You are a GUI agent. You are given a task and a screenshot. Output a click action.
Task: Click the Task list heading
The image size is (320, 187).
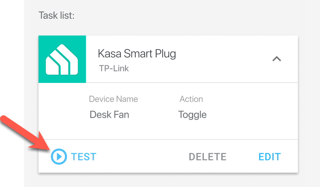click(x=56, y=15)
